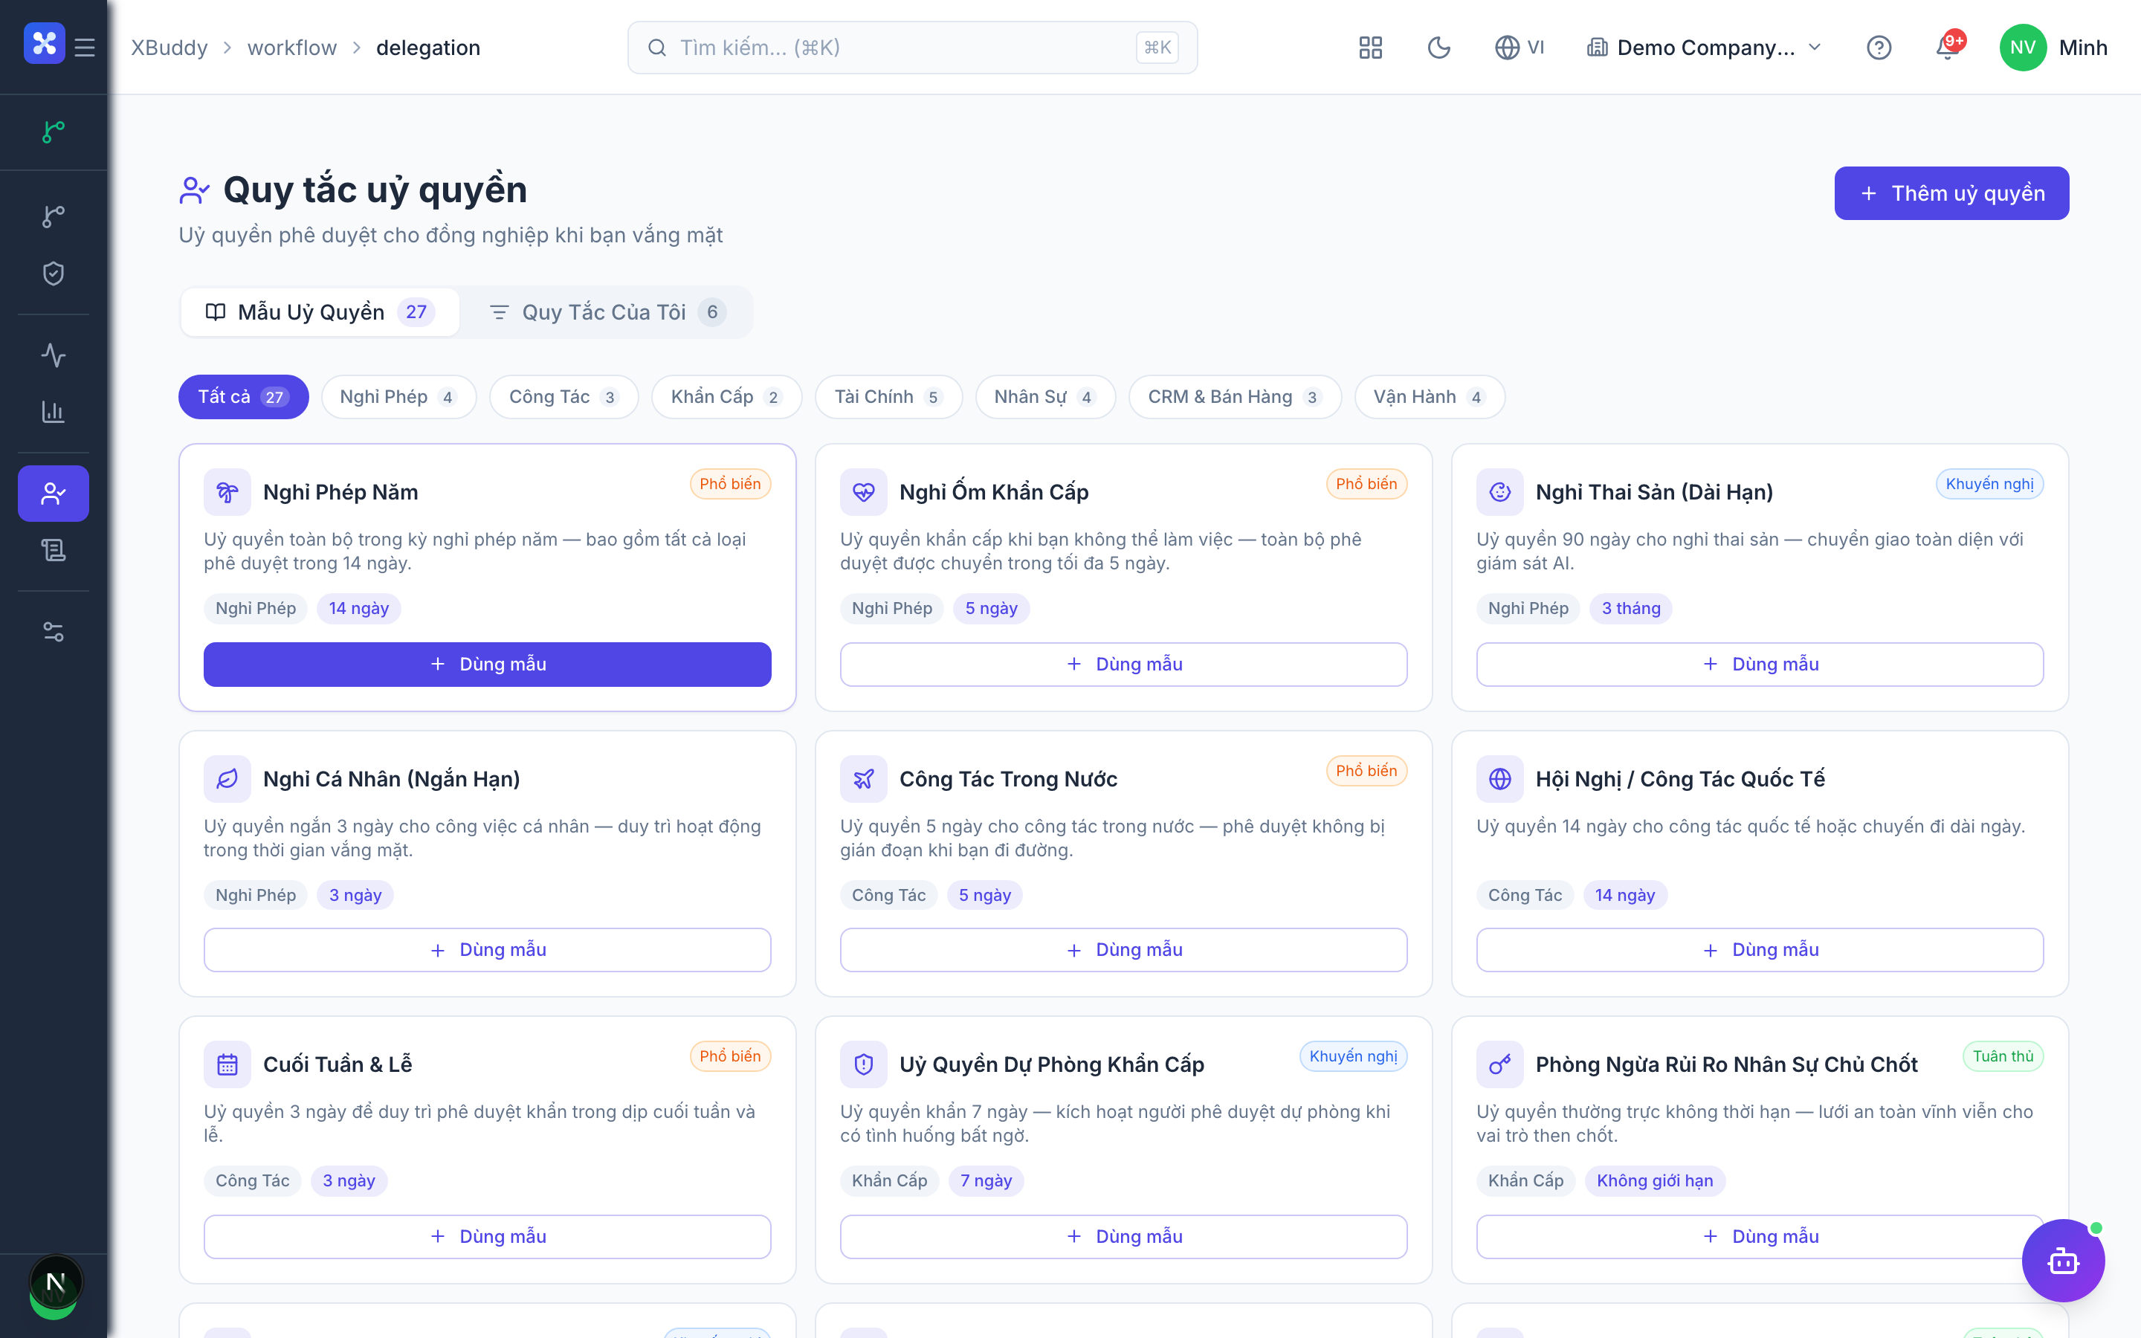This screenshot has width=2141, height=1338.
Task: Filter by Vận Hành category
Action: pyautogui.click(x=1430, y=396)
